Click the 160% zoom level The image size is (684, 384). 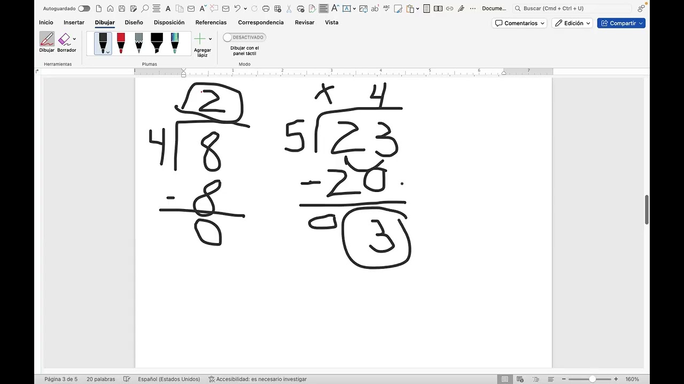pyautogui.click(x=632, y=379)
